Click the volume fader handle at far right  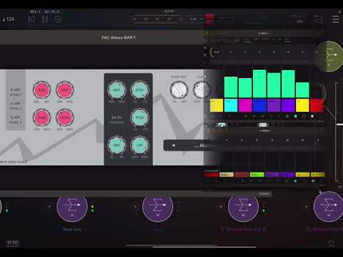tap(339, 124)
